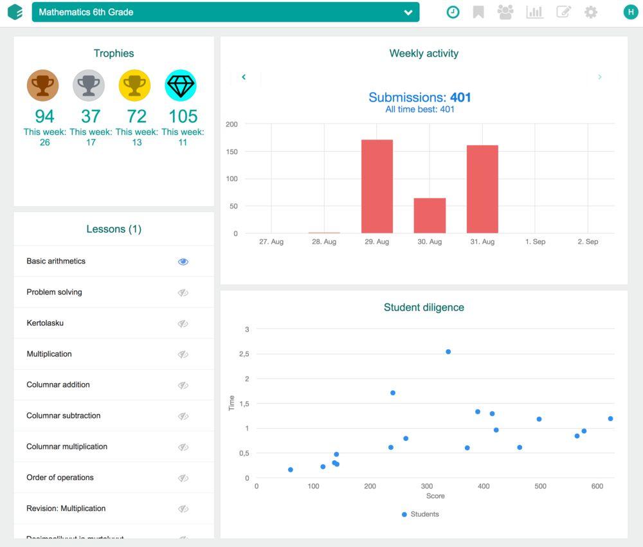
Task: Toggle the Students legend color marker
Action: [404, 514]
